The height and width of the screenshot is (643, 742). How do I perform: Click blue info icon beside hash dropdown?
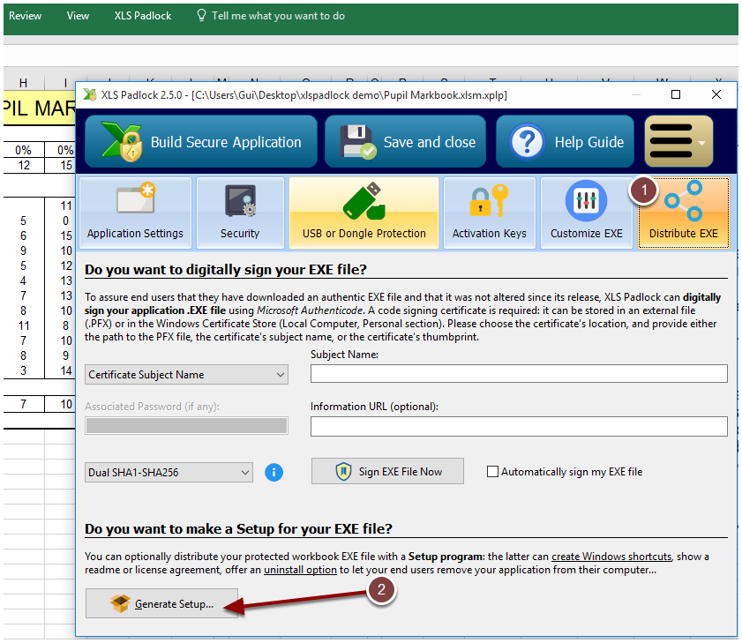pyautogui.click(x=274, y=472)
